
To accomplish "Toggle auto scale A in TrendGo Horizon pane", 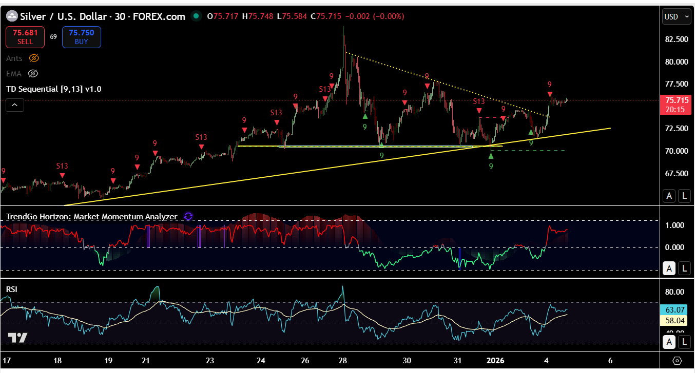I will pyautogui.click(x=669, y=268).
